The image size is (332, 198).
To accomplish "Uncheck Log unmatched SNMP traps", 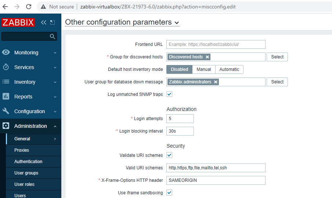I will (x=169, y=94).
